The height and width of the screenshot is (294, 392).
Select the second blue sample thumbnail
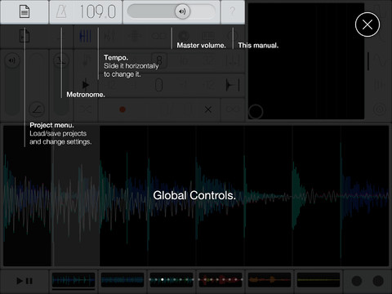tap(122, 280)
